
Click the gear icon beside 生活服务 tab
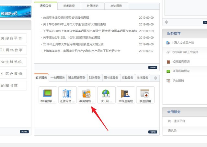tap(155, 78)
